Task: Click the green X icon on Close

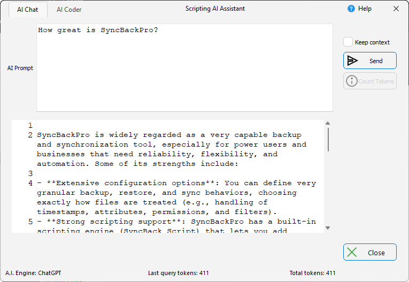Action: [351, 253]
